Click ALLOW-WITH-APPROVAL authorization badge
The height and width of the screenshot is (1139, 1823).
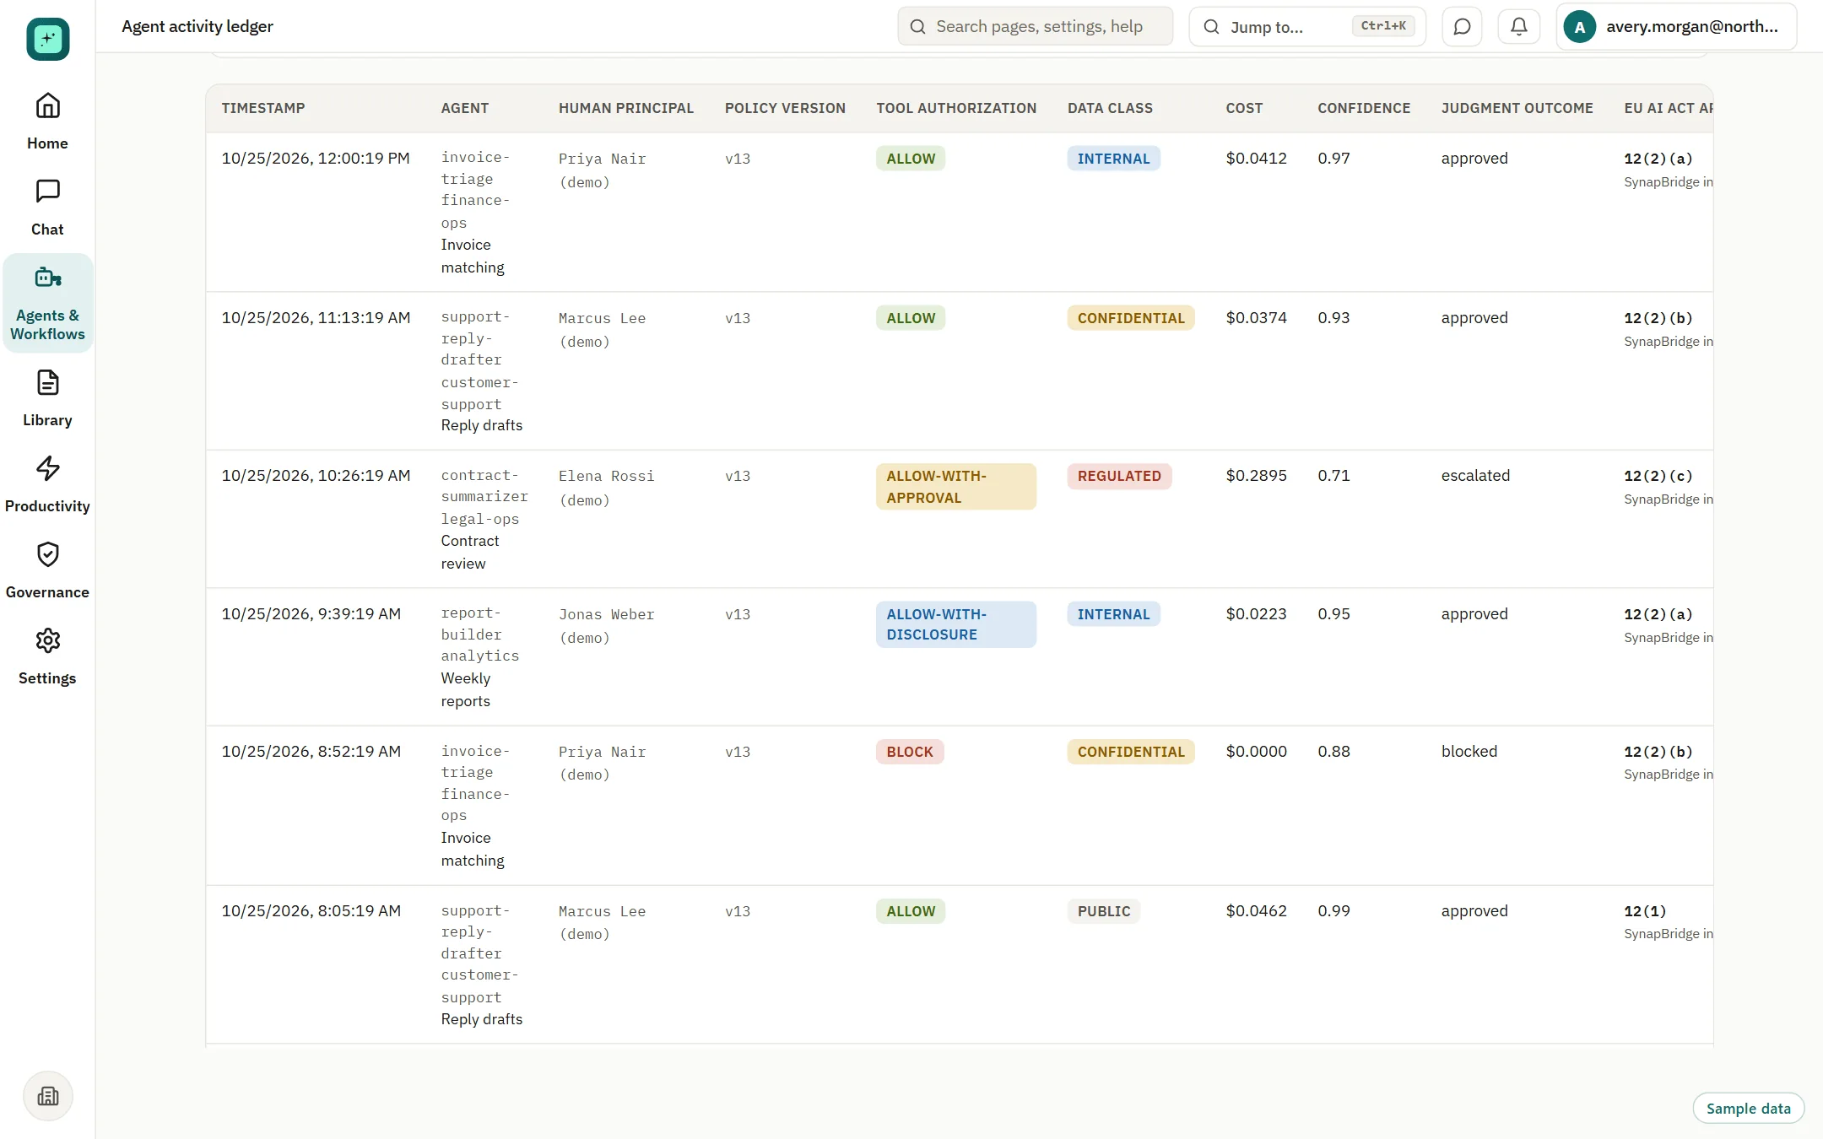click(x=956, y=487)
